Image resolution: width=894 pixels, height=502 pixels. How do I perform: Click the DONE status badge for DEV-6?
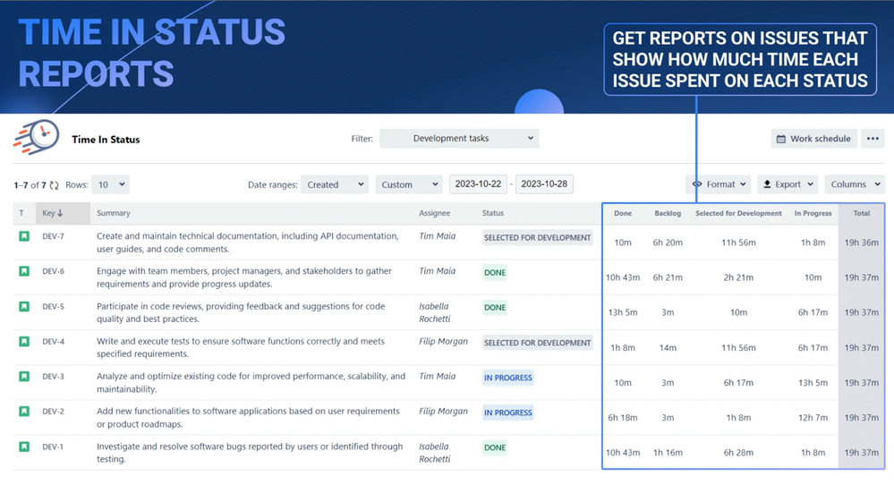pos(495,272)
